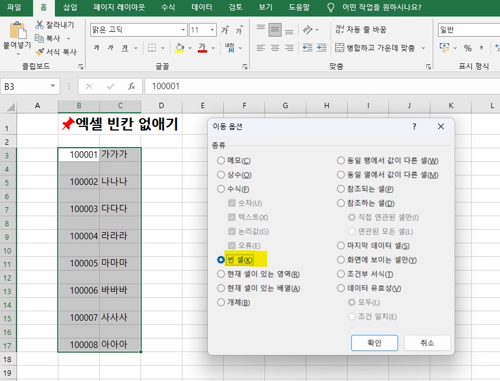Viewport: 500px width, 381px height.
Task: Click the Copy (복사) icon
Action: coord(39,38)
